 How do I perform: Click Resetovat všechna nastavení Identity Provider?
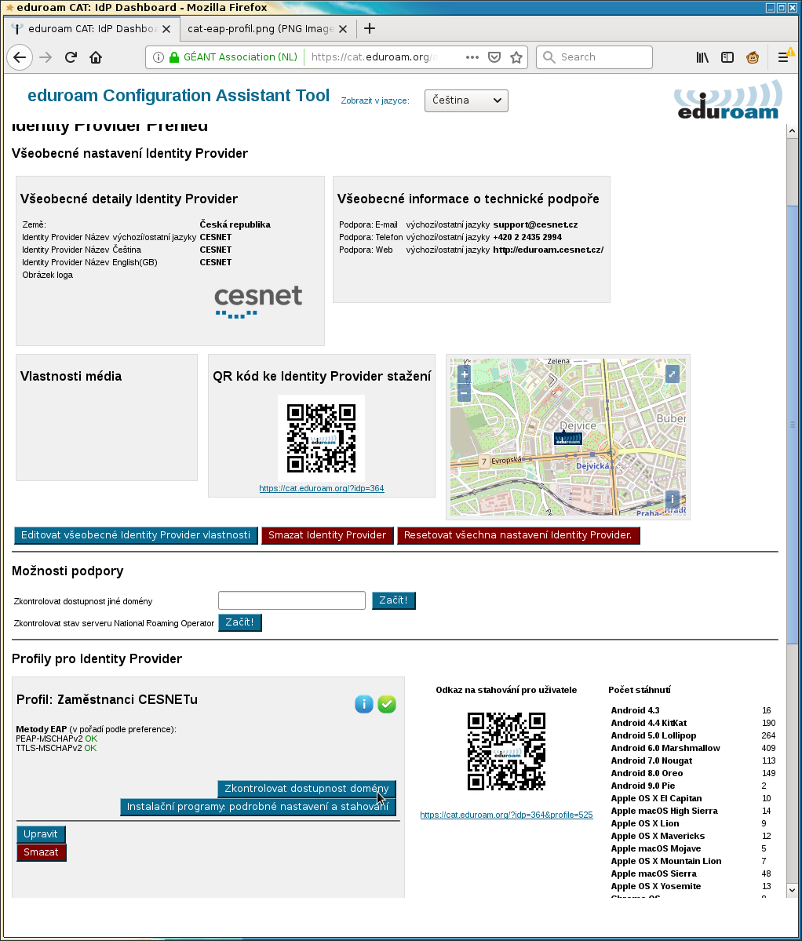click(518, 535)
